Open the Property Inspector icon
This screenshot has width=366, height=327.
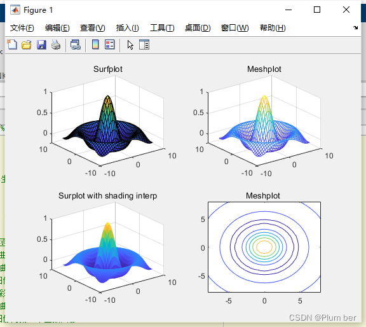tap(144, 45)
